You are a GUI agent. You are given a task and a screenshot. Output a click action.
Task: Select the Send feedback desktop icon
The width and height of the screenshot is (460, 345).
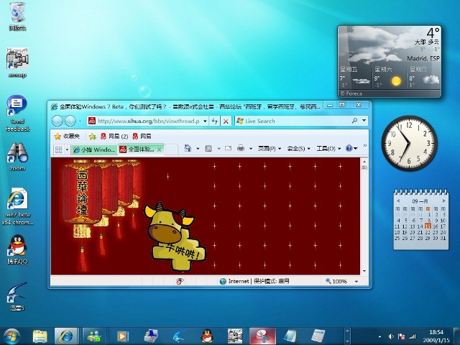click(x=17, y=114)
